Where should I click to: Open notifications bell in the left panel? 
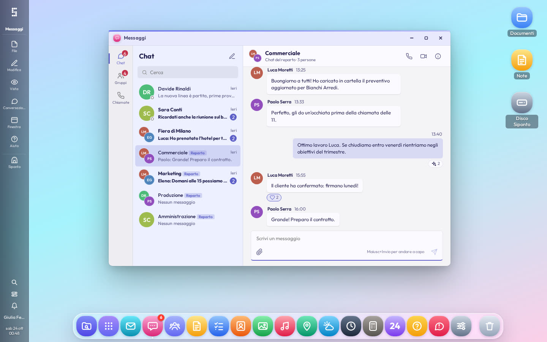(x=14, y=306)
